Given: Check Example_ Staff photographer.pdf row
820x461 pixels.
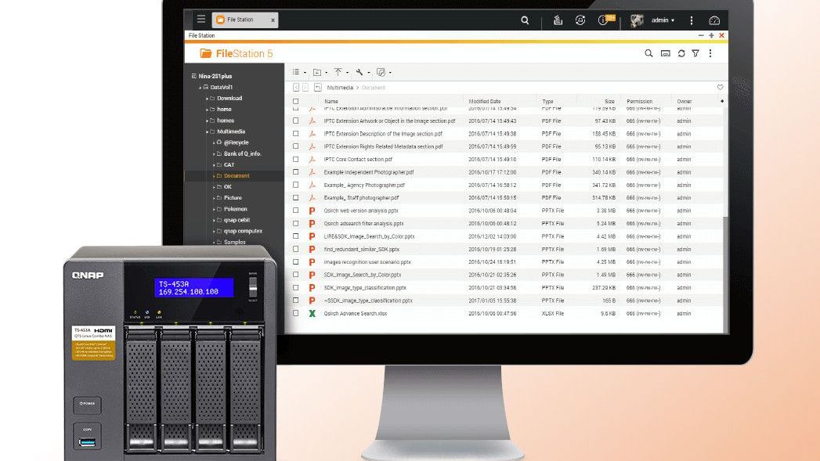Looking at the screenshot, I should click(296, 197).
